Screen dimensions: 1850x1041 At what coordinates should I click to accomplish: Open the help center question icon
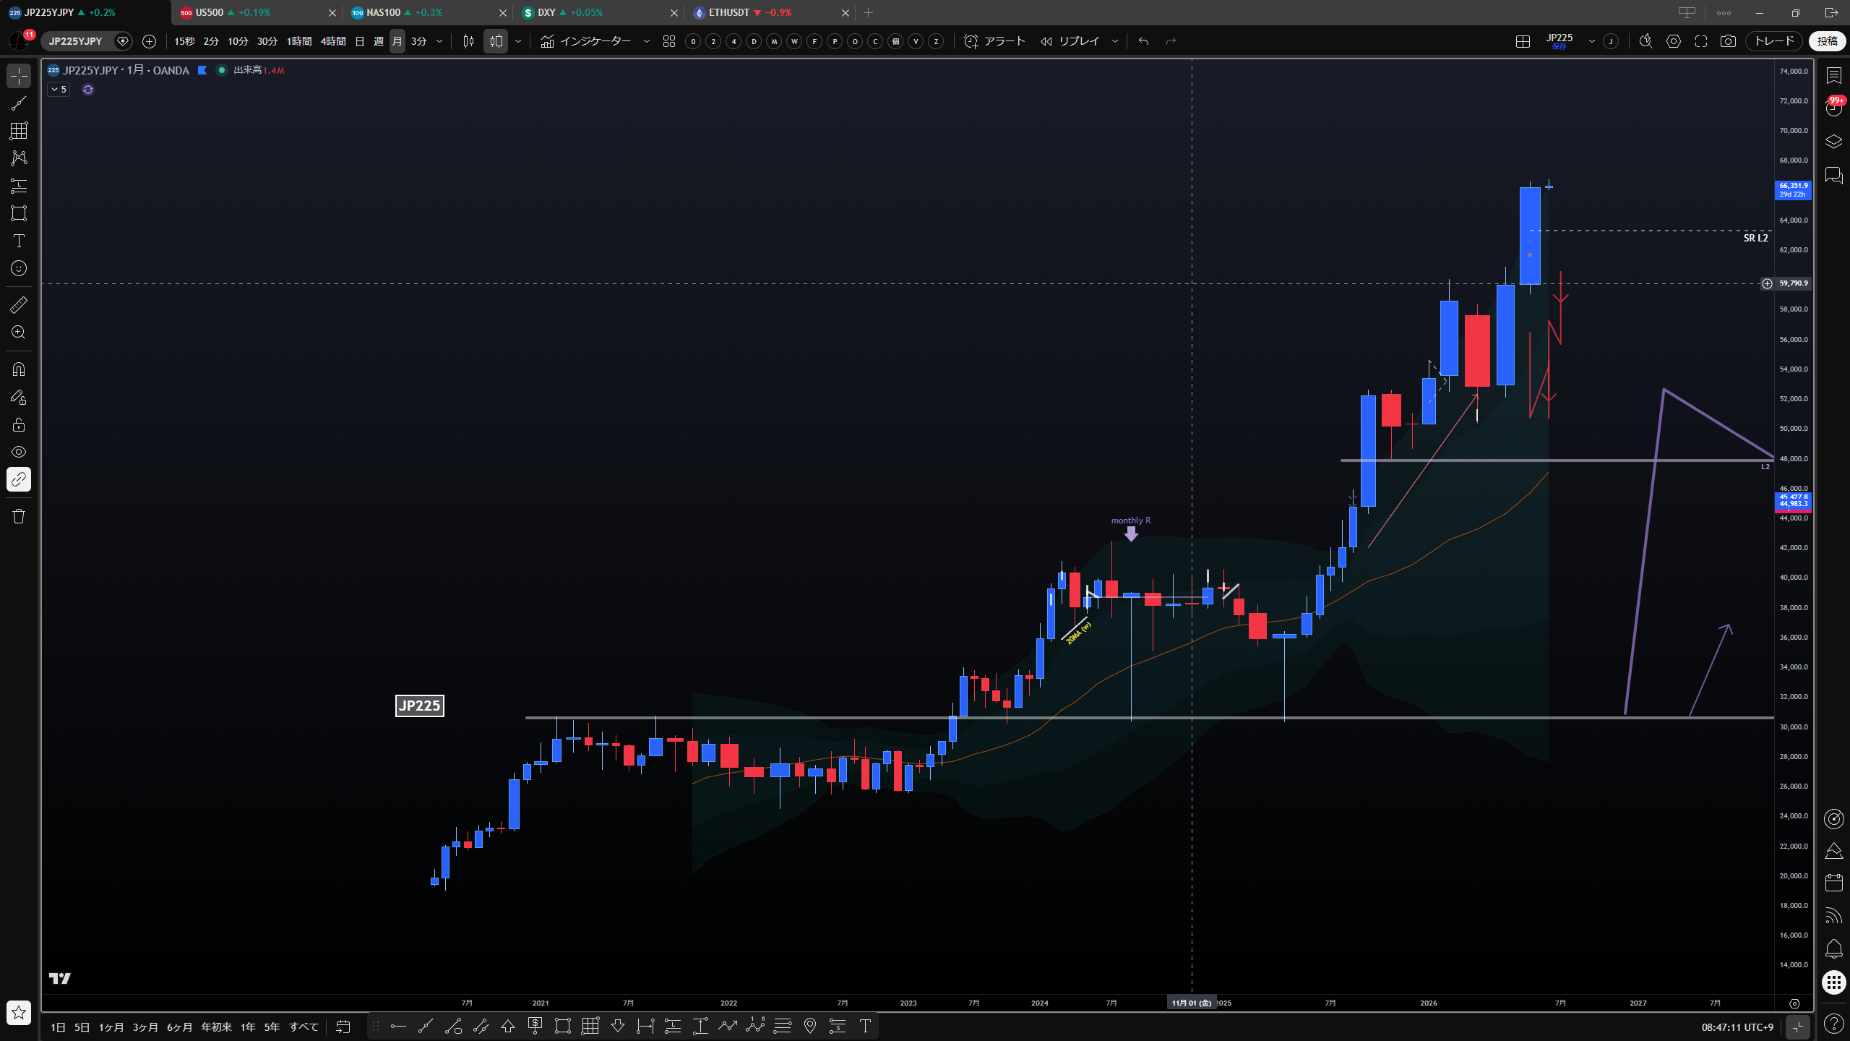click(x=1833, y=1023)
